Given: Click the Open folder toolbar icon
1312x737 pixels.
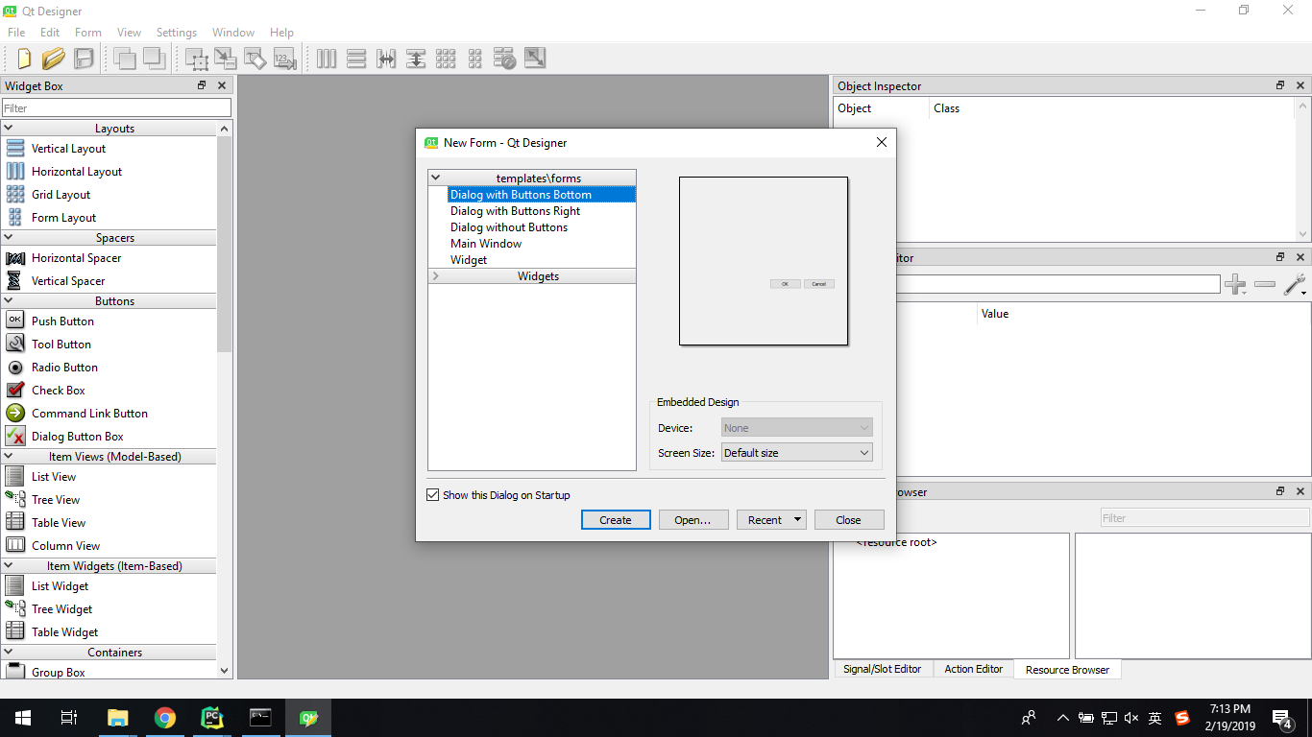Looking at the screenshot, I should coord(54,59).
